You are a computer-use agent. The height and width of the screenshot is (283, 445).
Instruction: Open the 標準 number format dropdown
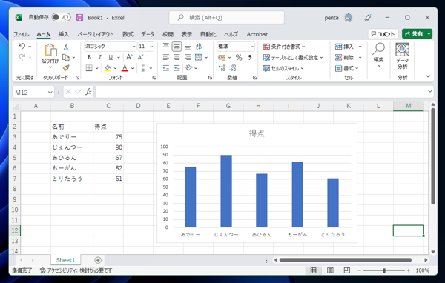coord(236,47)
